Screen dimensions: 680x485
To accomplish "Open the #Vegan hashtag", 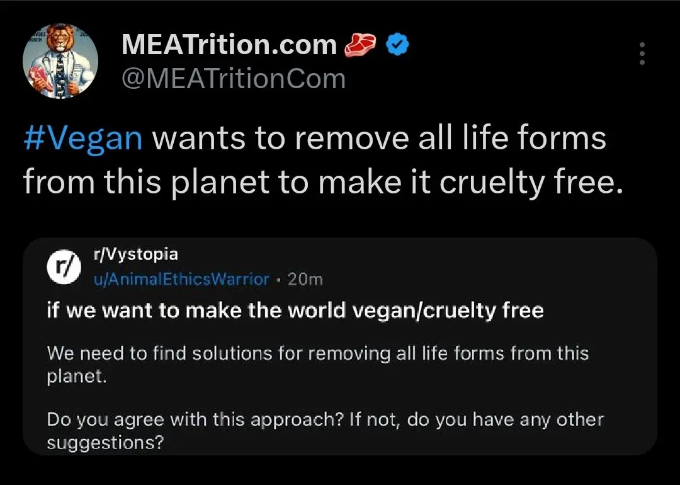I will coord(83,138).
